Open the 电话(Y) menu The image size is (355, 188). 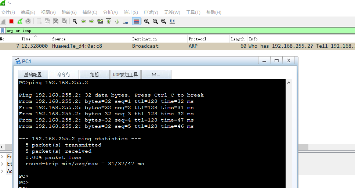point(151,12)
